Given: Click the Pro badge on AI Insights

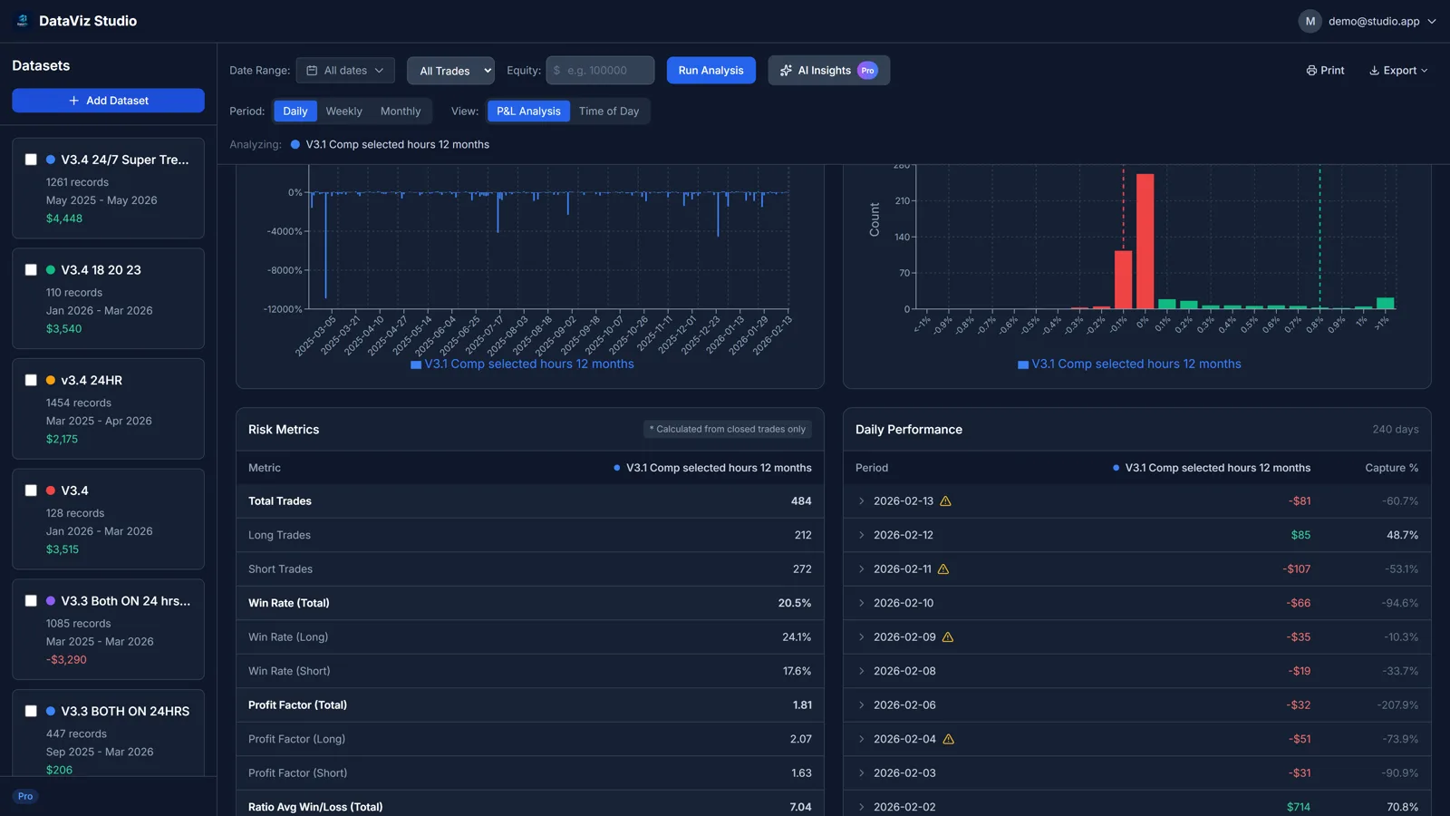Looking at the screenshot, I should (x=867, y=71).
